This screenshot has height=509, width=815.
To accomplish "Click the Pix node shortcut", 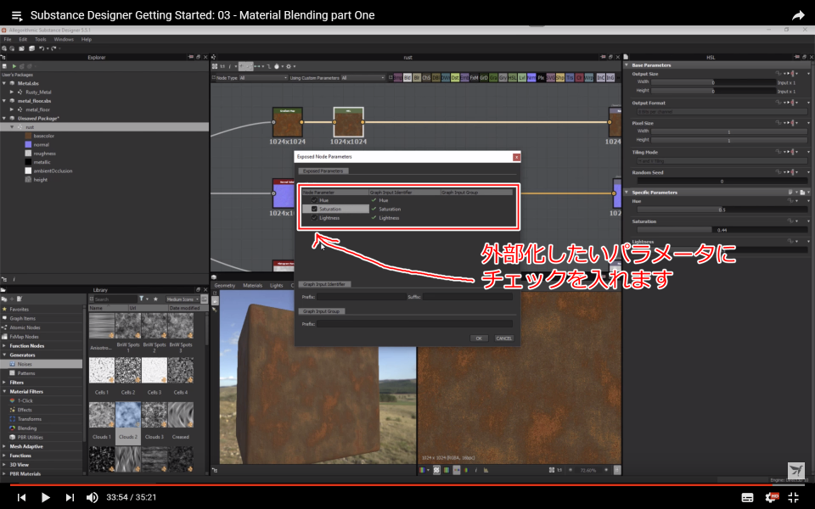I will pos(541,78).
